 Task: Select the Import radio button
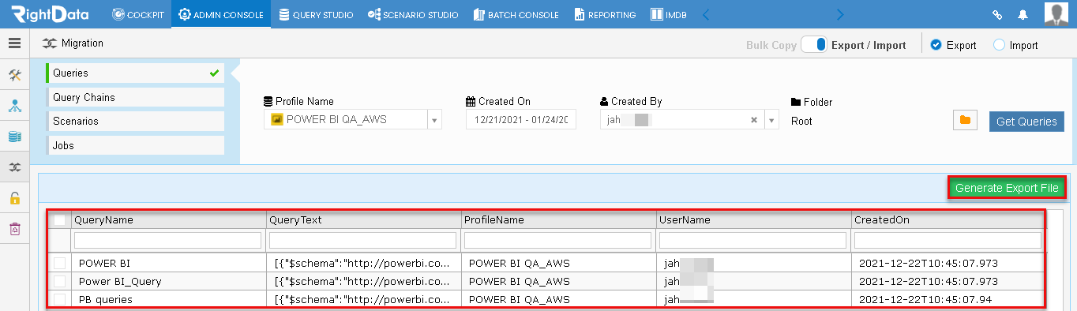pos(999,45)
